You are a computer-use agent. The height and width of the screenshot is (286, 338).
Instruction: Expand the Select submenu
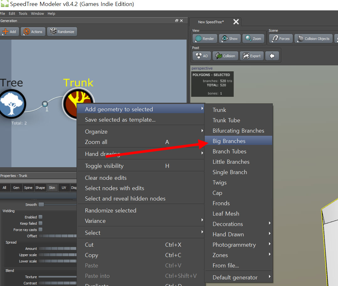tap(140, 233)
